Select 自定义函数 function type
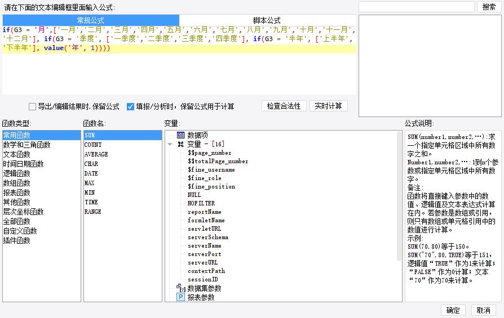This screenshot has width=504, height=318. point(42,231)
